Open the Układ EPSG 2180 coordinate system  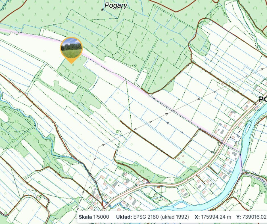153,217
